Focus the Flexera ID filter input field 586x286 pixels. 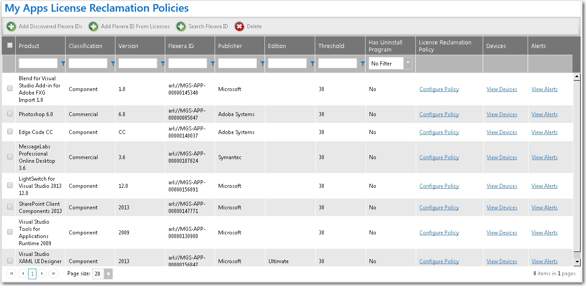(x=188, y=63)
